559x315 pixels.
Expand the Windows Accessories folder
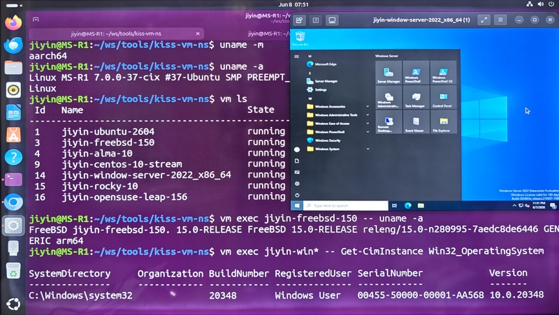point(338,106)
